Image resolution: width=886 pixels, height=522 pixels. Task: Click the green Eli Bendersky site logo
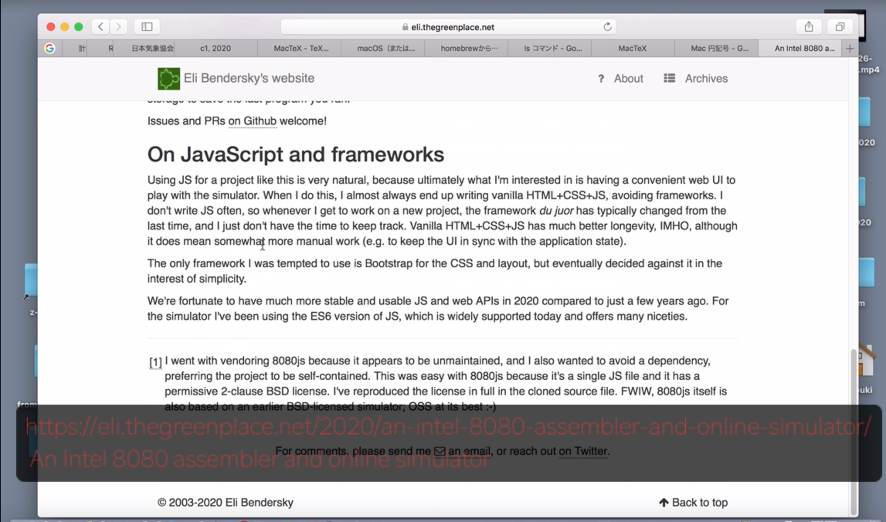click(169, 79)
